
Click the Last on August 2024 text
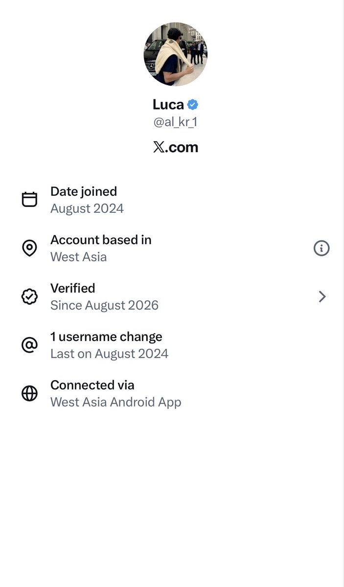pos(110,354)
